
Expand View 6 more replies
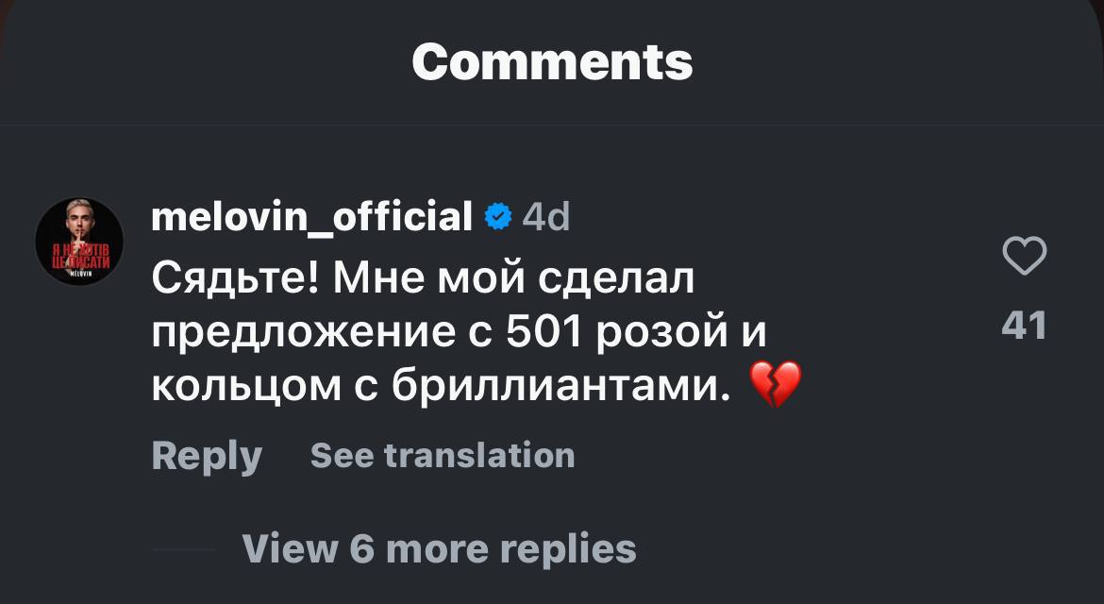[439, 548]
